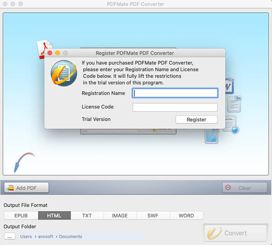
Task: Click the red minus icon beside Clear
Action: pos(228,187)
